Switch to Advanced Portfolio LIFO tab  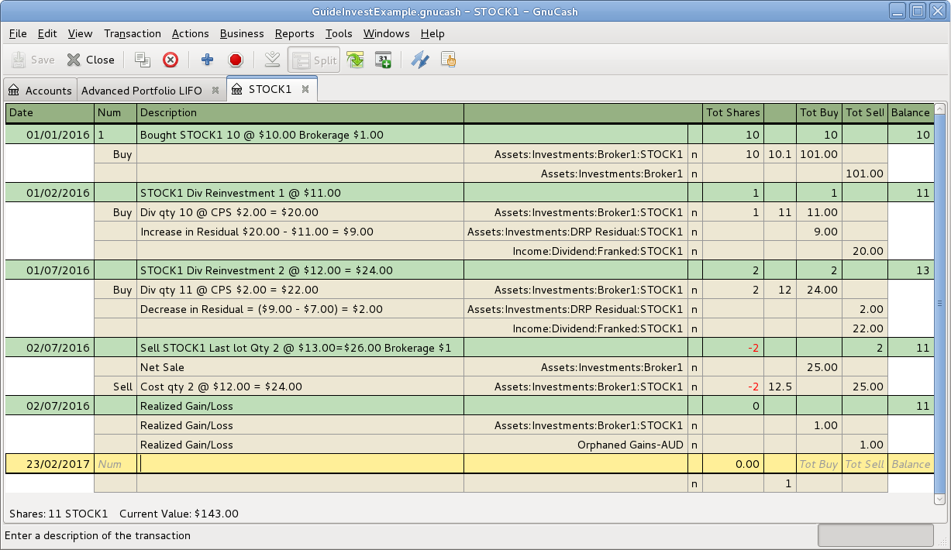tap(142, 91)
